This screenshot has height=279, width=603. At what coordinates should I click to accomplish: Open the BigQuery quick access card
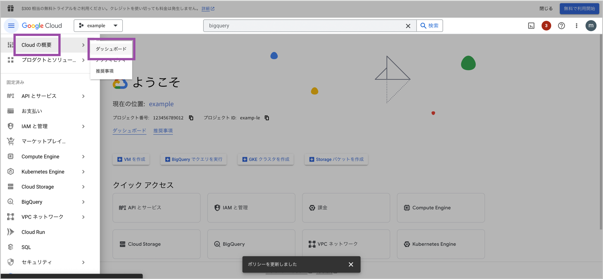(251, 244)
